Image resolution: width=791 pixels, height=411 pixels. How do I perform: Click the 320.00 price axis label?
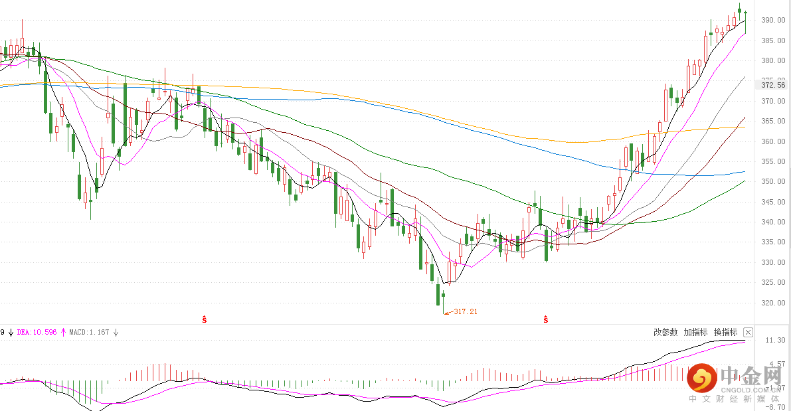(773, 303)
